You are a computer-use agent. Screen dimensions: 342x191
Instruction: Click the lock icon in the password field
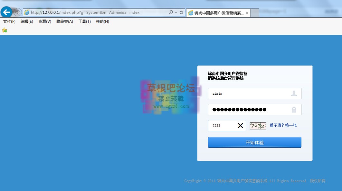click(x=294, y=109)
